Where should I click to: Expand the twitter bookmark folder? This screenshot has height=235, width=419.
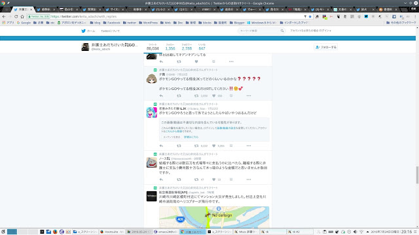tap(130, 23)
